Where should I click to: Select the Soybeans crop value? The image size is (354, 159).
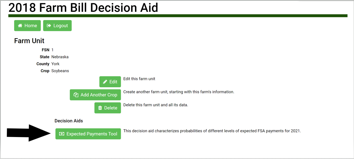60,71
